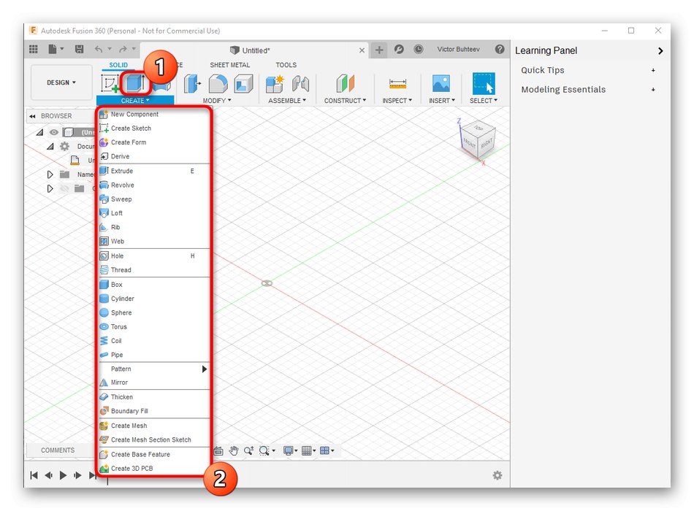Select the Pan hand tool
The height and width of the screenshot is (511, 694).
click(234, 450)
